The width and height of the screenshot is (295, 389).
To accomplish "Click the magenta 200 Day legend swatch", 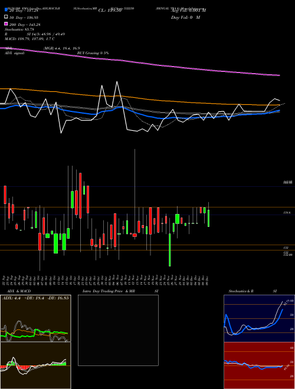I will 6,24.
